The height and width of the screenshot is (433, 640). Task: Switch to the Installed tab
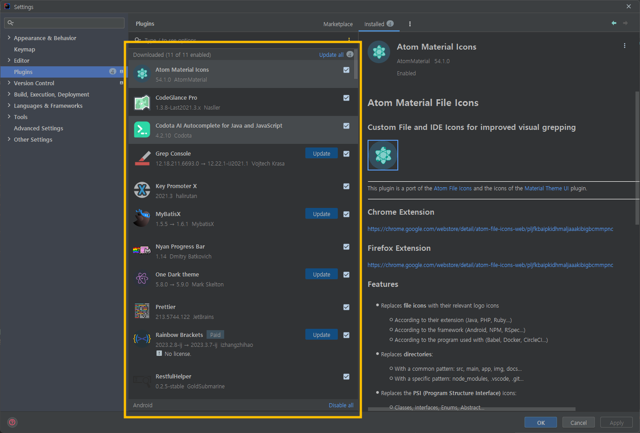click(x=379, y=24)
